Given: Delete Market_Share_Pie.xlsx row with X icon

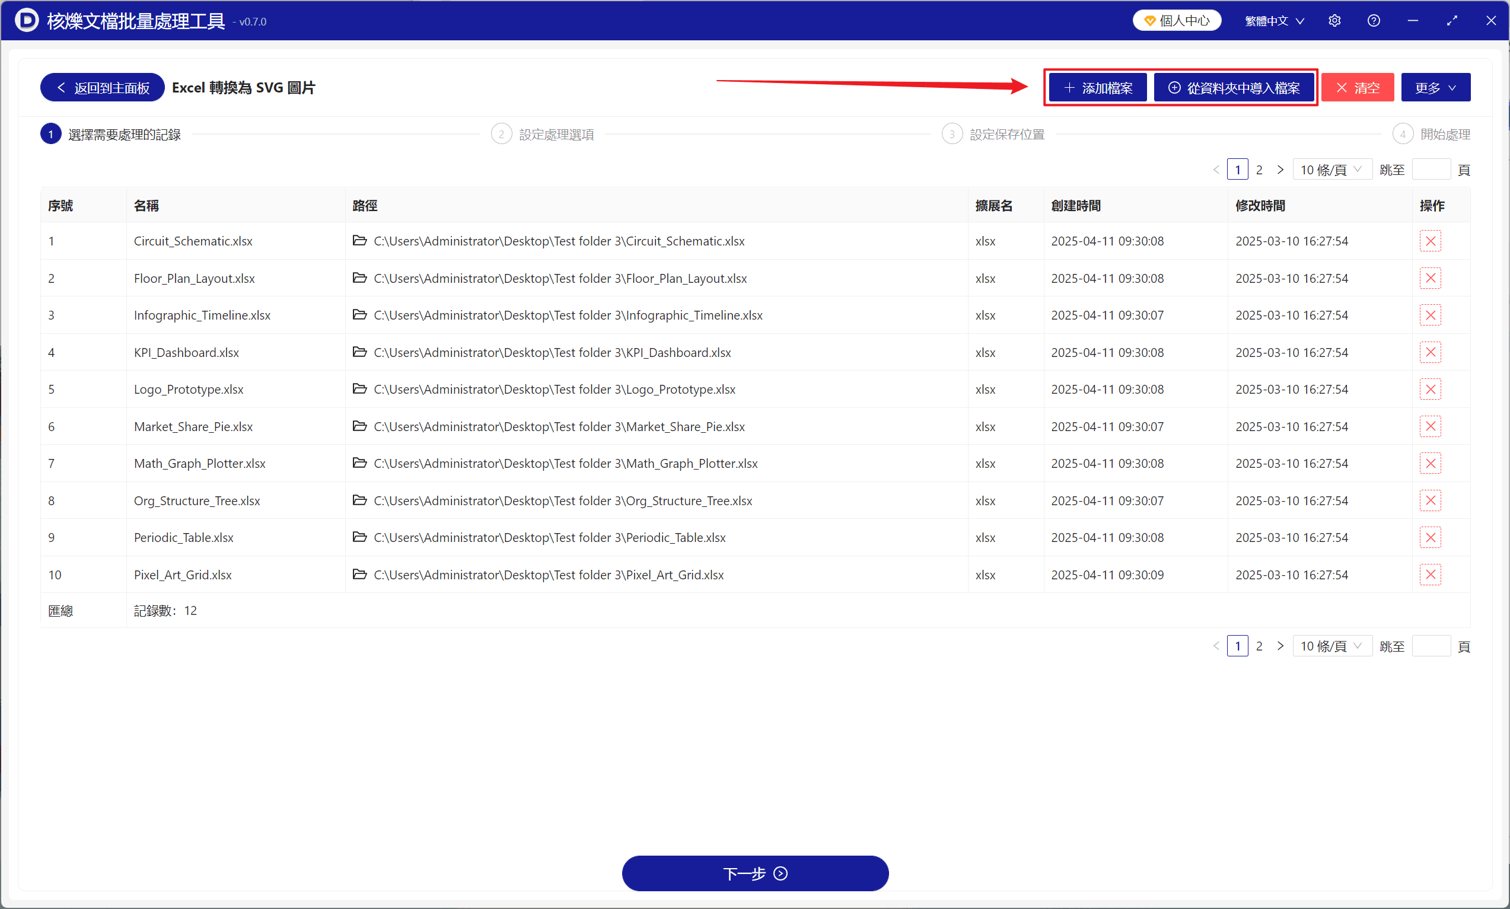Looking at the screenshot, I should pyautogui.click(x=1430, y=427).
